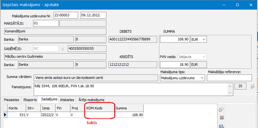This screenshot has width=258, height=128.
Task: Click the Izmp cell IZ022/2
Action: [x=48, y=115]
